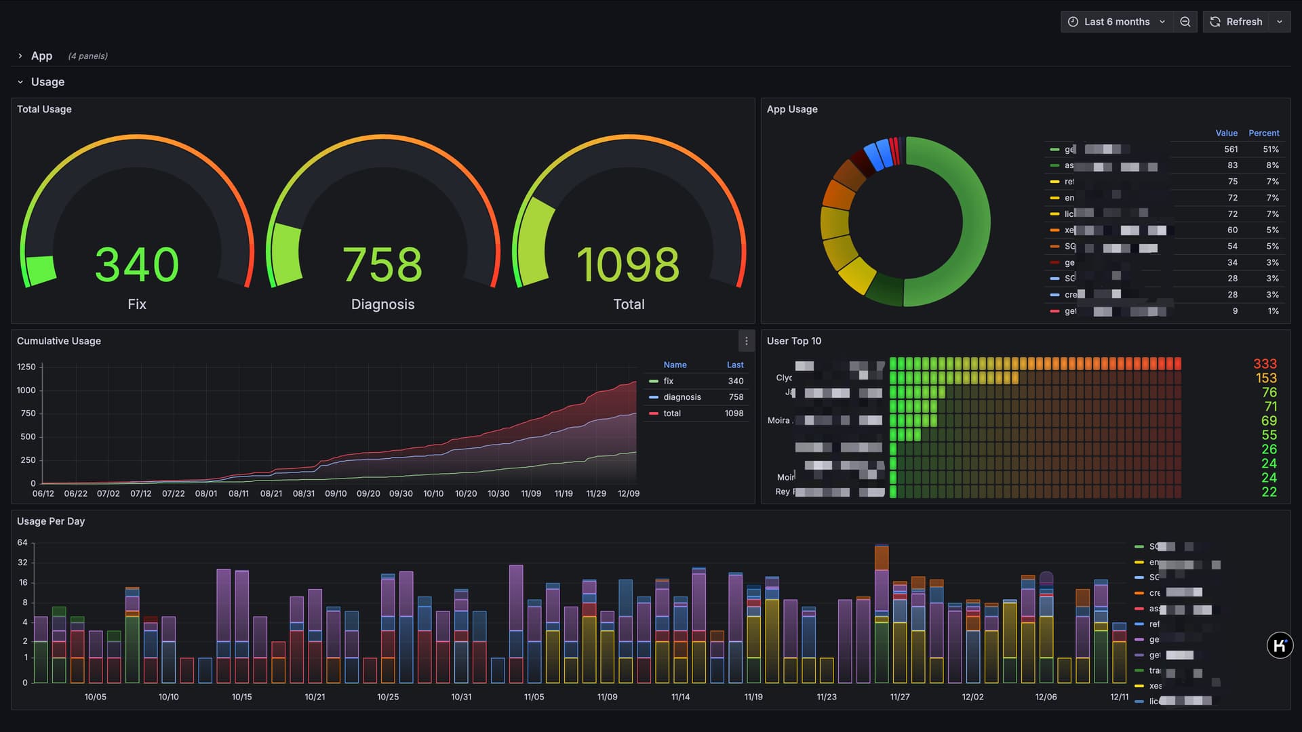The height and width of the screenshot is (732, 1302).
Task: Sort App Usage legend by Percent
Action: click(1263, 133)
